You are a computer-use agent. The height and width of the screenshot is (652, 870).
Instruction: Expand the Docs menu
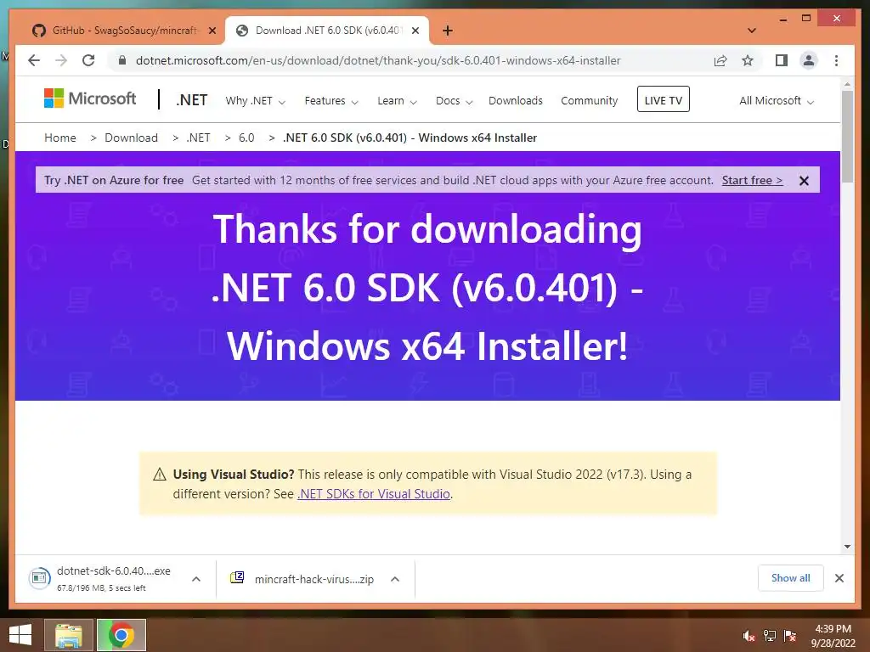(454, 101)
